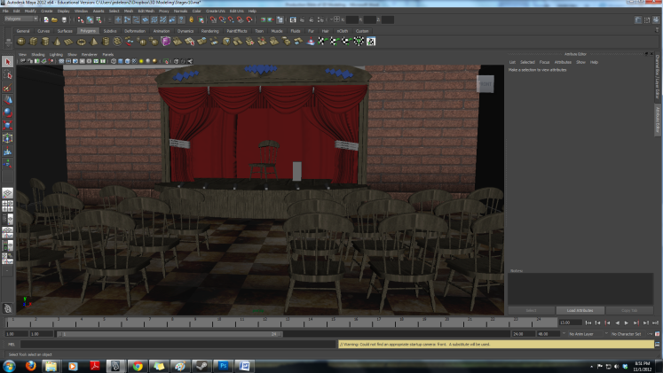Create a polygon sphere from the shelf
This screenshot has height=373, width=663.
click(21, 41)
